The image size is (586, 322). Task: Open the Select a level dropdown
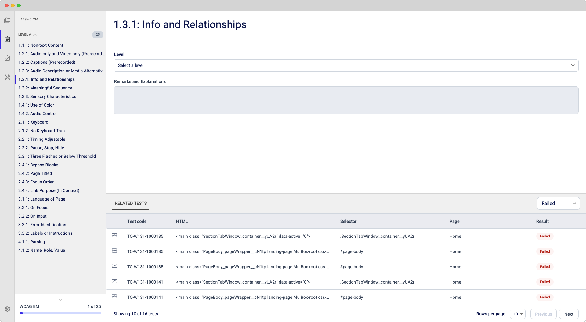[346, 65]
